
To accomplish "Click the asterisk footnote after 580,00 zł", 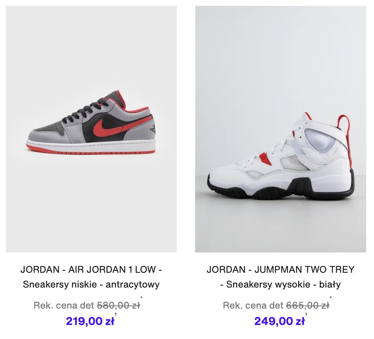I will tap(141, 297).
